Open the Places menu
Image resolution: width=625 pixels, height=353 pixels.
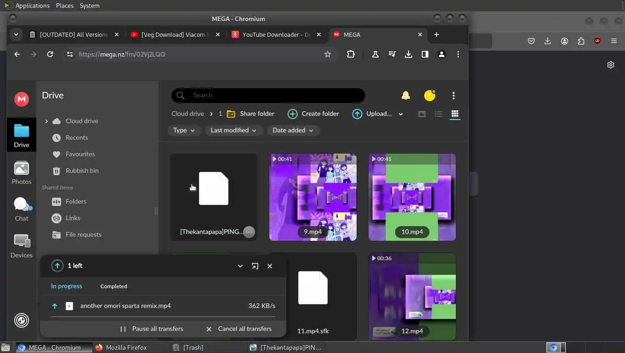click(x=64, y=6)
